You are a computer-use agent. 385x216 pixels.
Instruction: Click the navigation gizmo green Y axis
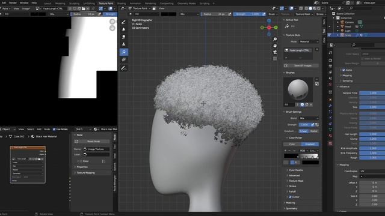point(276,28)
